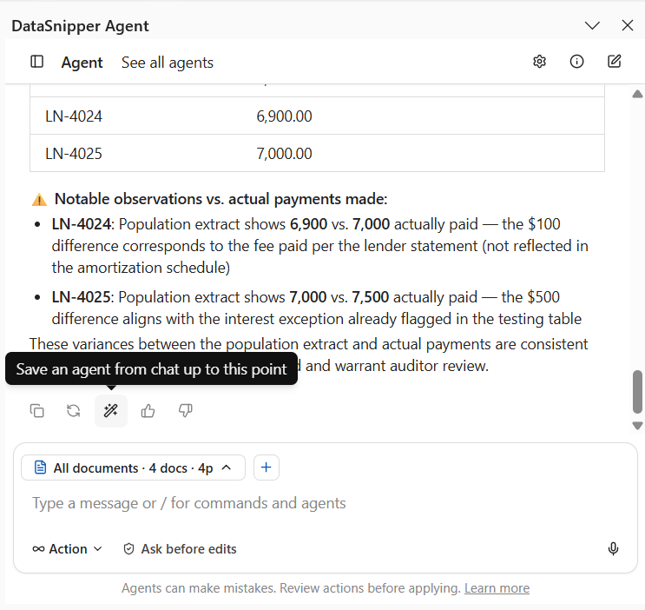Screen dimensions: 645x610
Task: Give thumbs down feedback
Action: pyautogui.click(x=186, y=411)
